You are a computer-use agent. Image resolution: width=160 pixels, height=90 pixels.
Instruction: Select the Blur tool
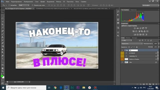2,49
